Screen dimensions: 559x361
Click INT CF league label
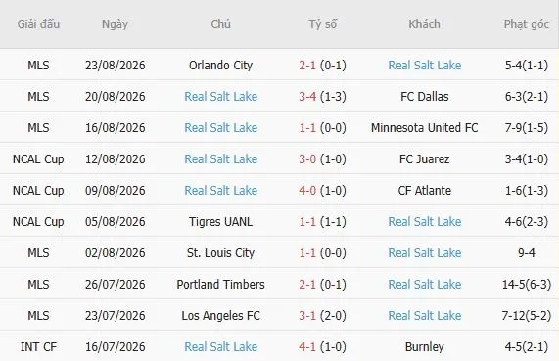(38, 347)
